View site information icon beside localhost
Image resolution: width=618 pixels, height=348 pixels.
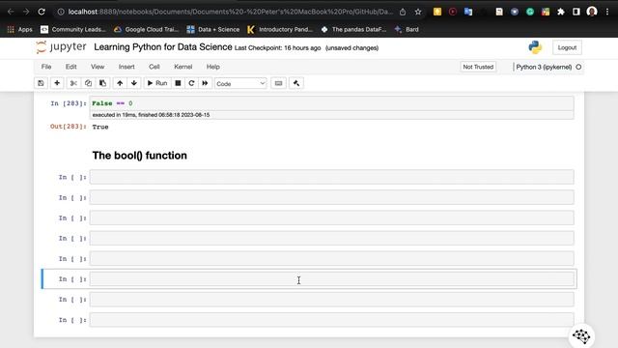[x=61, y=12]
